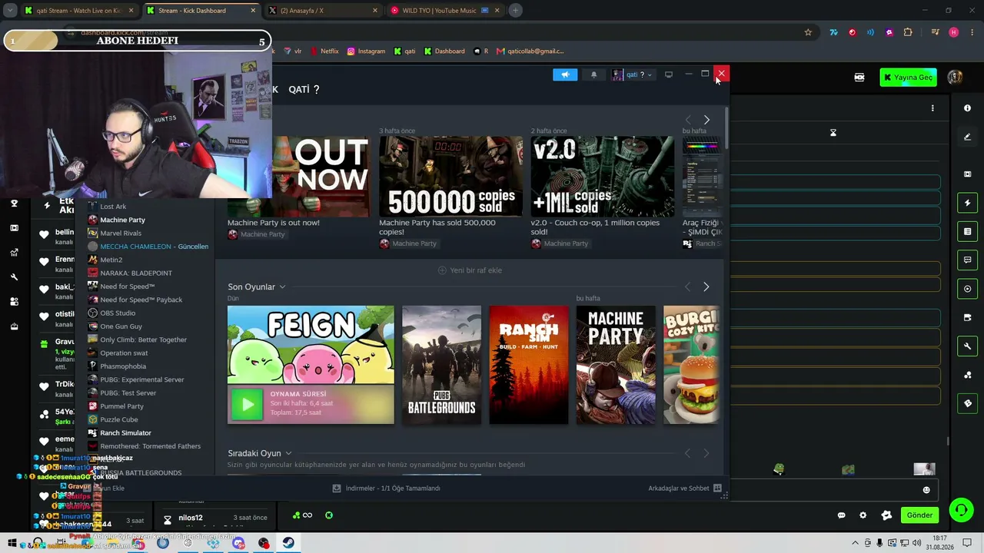Toggle the tag icon in Kick right sidebar

[967, 403]
